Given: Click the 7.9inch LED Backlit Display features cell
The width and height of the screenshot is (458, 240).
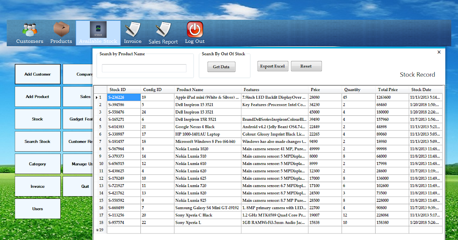Looking at the screenshot, I should coord(275,98).
